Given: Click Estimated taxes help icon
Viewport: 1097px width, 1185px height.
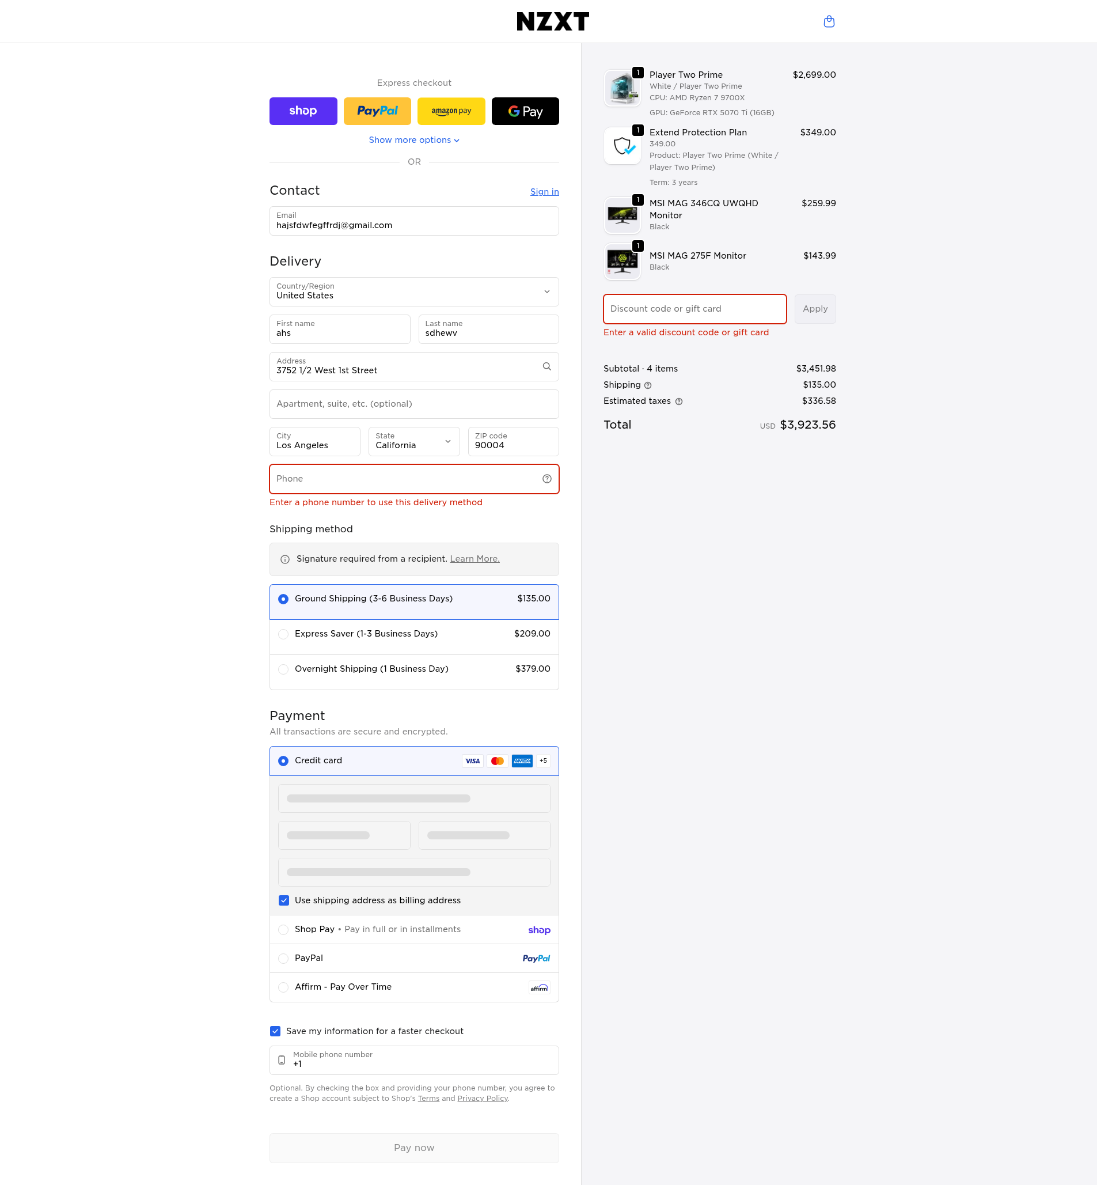Looking at the screenshot, I should pyautogui.click(x=678, y=402).
